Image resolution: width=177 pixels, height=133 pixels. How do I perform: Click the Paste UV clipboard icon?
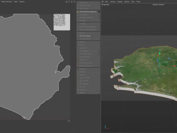point(77,72)
